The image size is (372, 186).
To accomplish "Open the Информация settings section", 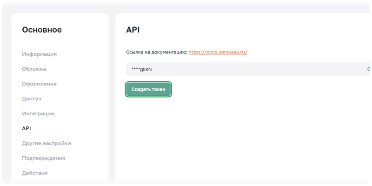I will click(x=39, y=54).
